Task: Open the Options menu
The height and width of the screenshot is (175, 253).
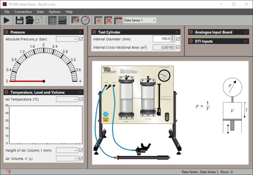Action: point(55,12)
